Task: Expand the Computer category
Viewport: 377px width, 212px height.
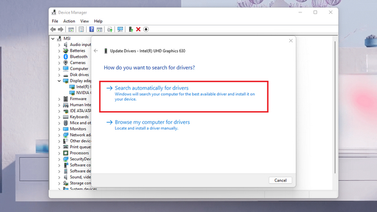Action: tap(59, 69)
